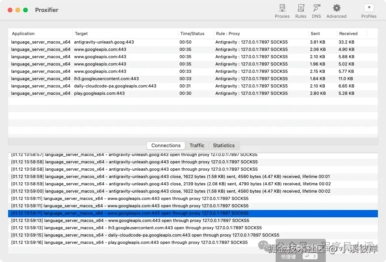
Task: Open the Proxies toolbar icon
Action: click(x=282, y=11)
